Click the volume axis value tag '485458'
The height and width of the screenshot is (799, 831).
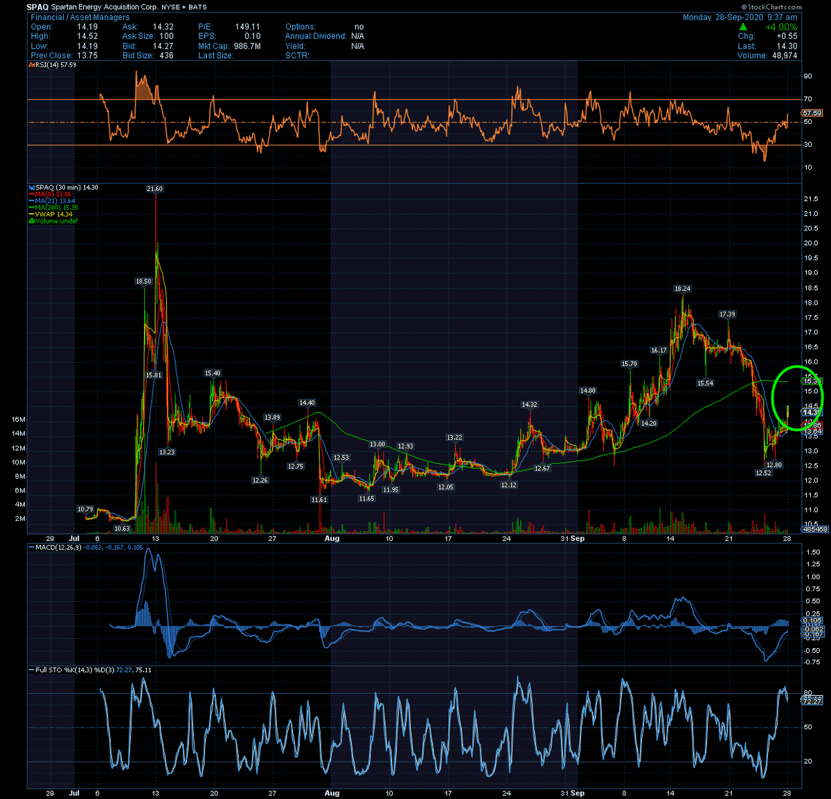[814, 529]
